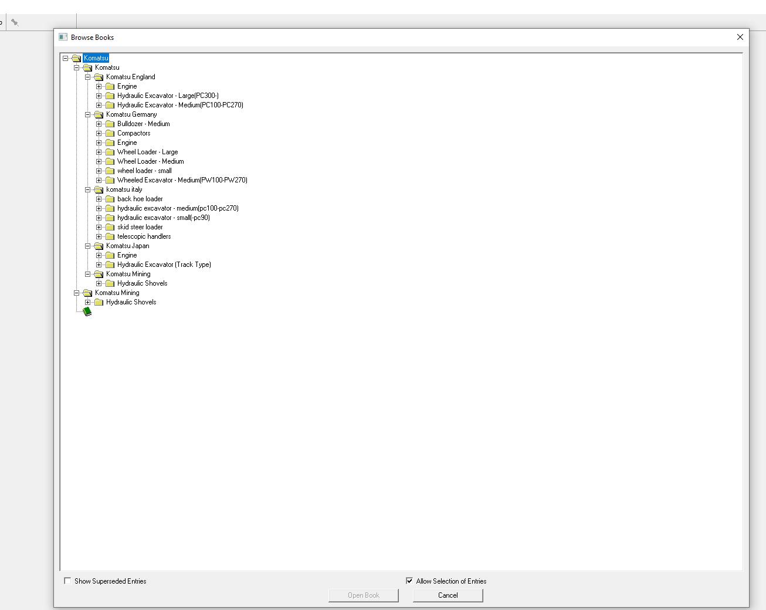Select Komatsu Japan tree entry

128,246
